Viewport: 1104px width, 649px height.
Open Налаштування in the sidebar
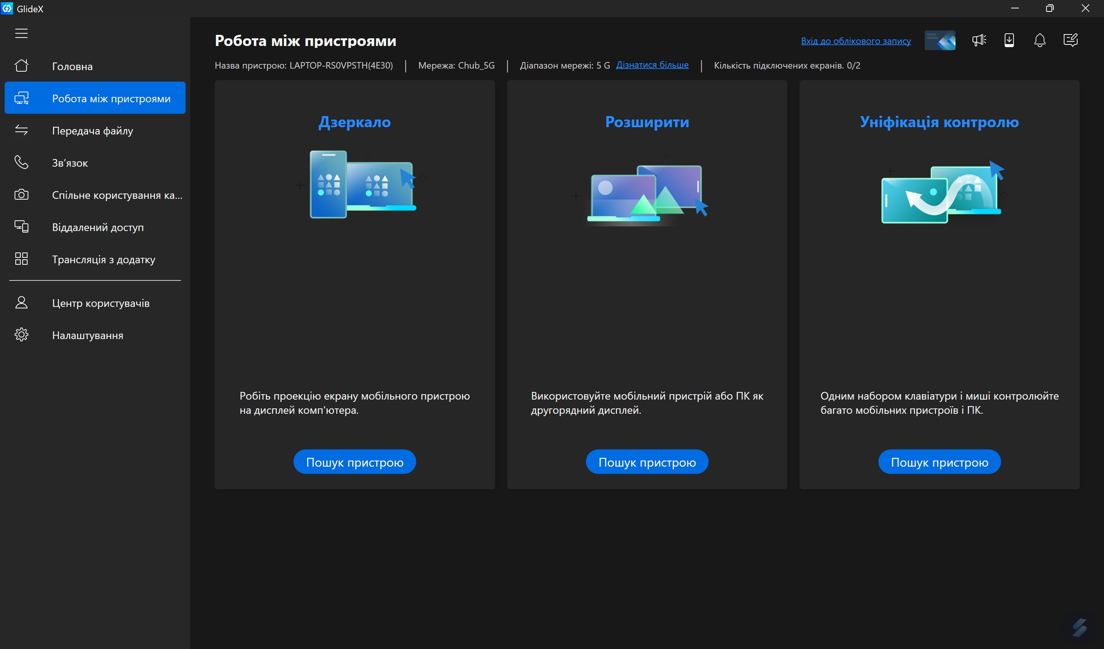point(95,335)
